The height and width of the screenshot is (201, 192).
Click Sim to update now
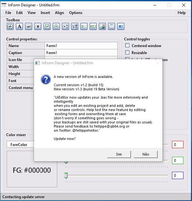[x=119, y=154]
